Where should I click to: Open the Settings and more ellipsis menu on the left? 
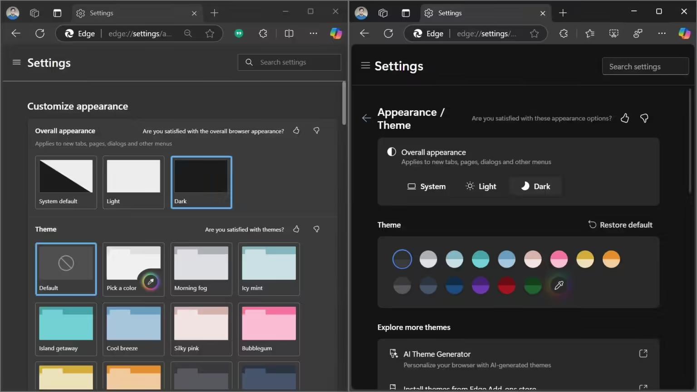313,33
